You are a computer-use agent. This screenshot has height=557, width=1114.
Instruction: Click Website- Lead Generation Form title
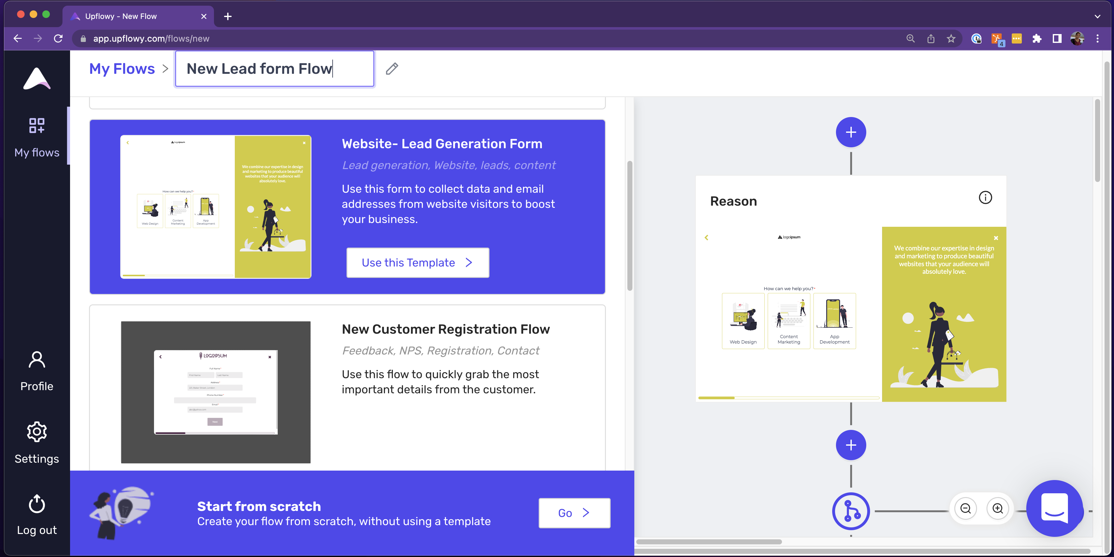(442, 144)
